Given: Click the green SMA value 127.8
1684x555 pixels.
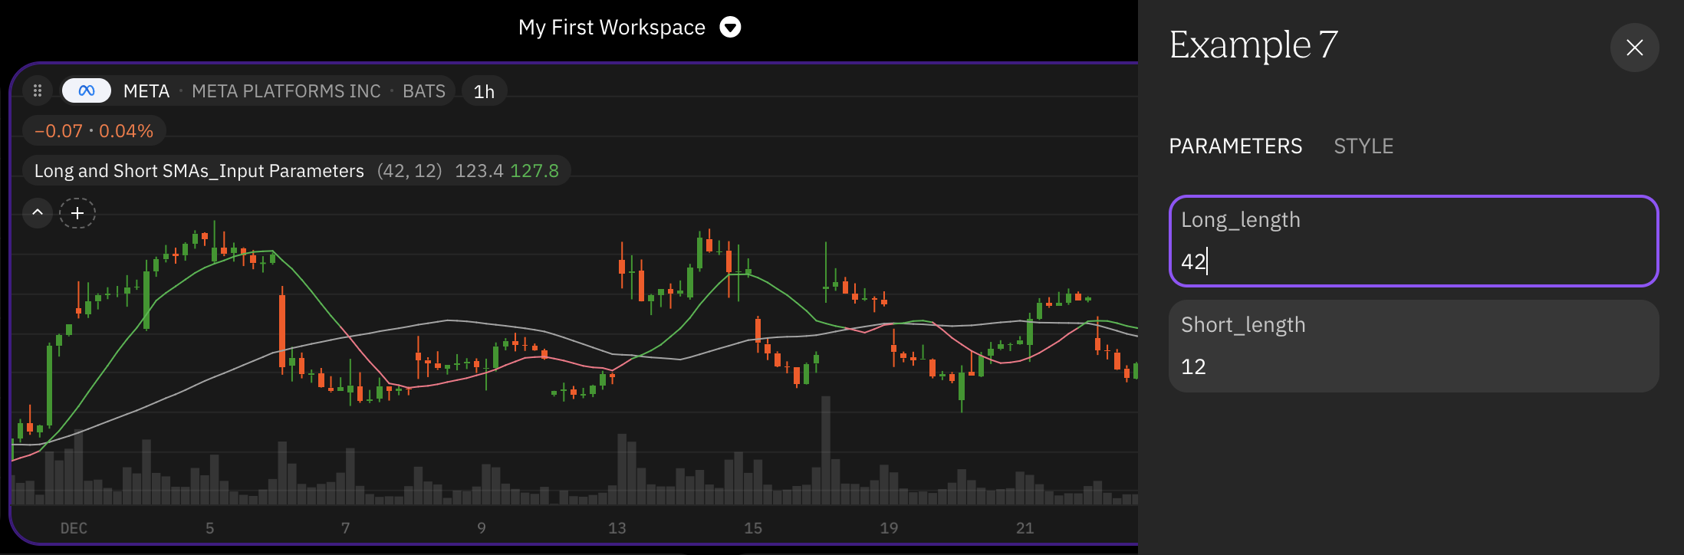Looking at the screenshot, I should (x=534, y=171).
